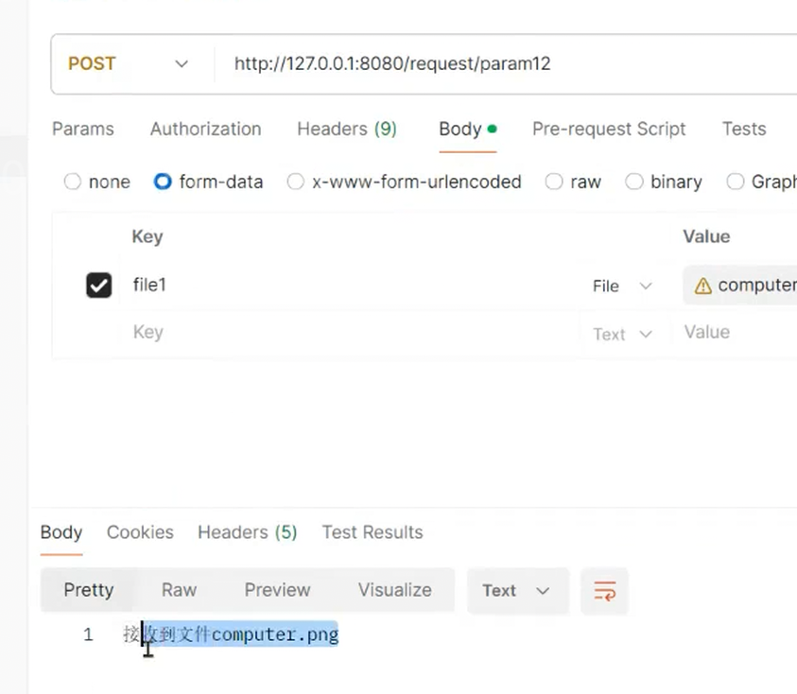Switch response view to Preview

278,590
